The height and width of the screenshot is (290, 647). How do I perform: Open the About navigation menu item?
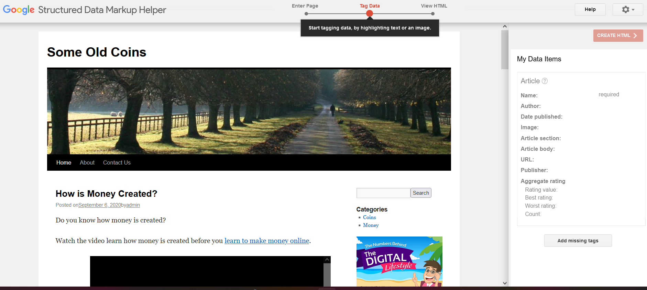87,162
